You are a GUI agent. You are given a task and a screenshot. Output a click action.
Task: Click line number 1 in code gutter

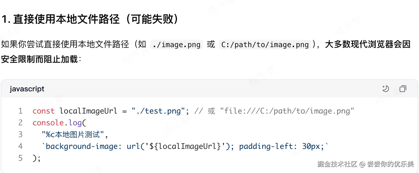pos(20,111)
